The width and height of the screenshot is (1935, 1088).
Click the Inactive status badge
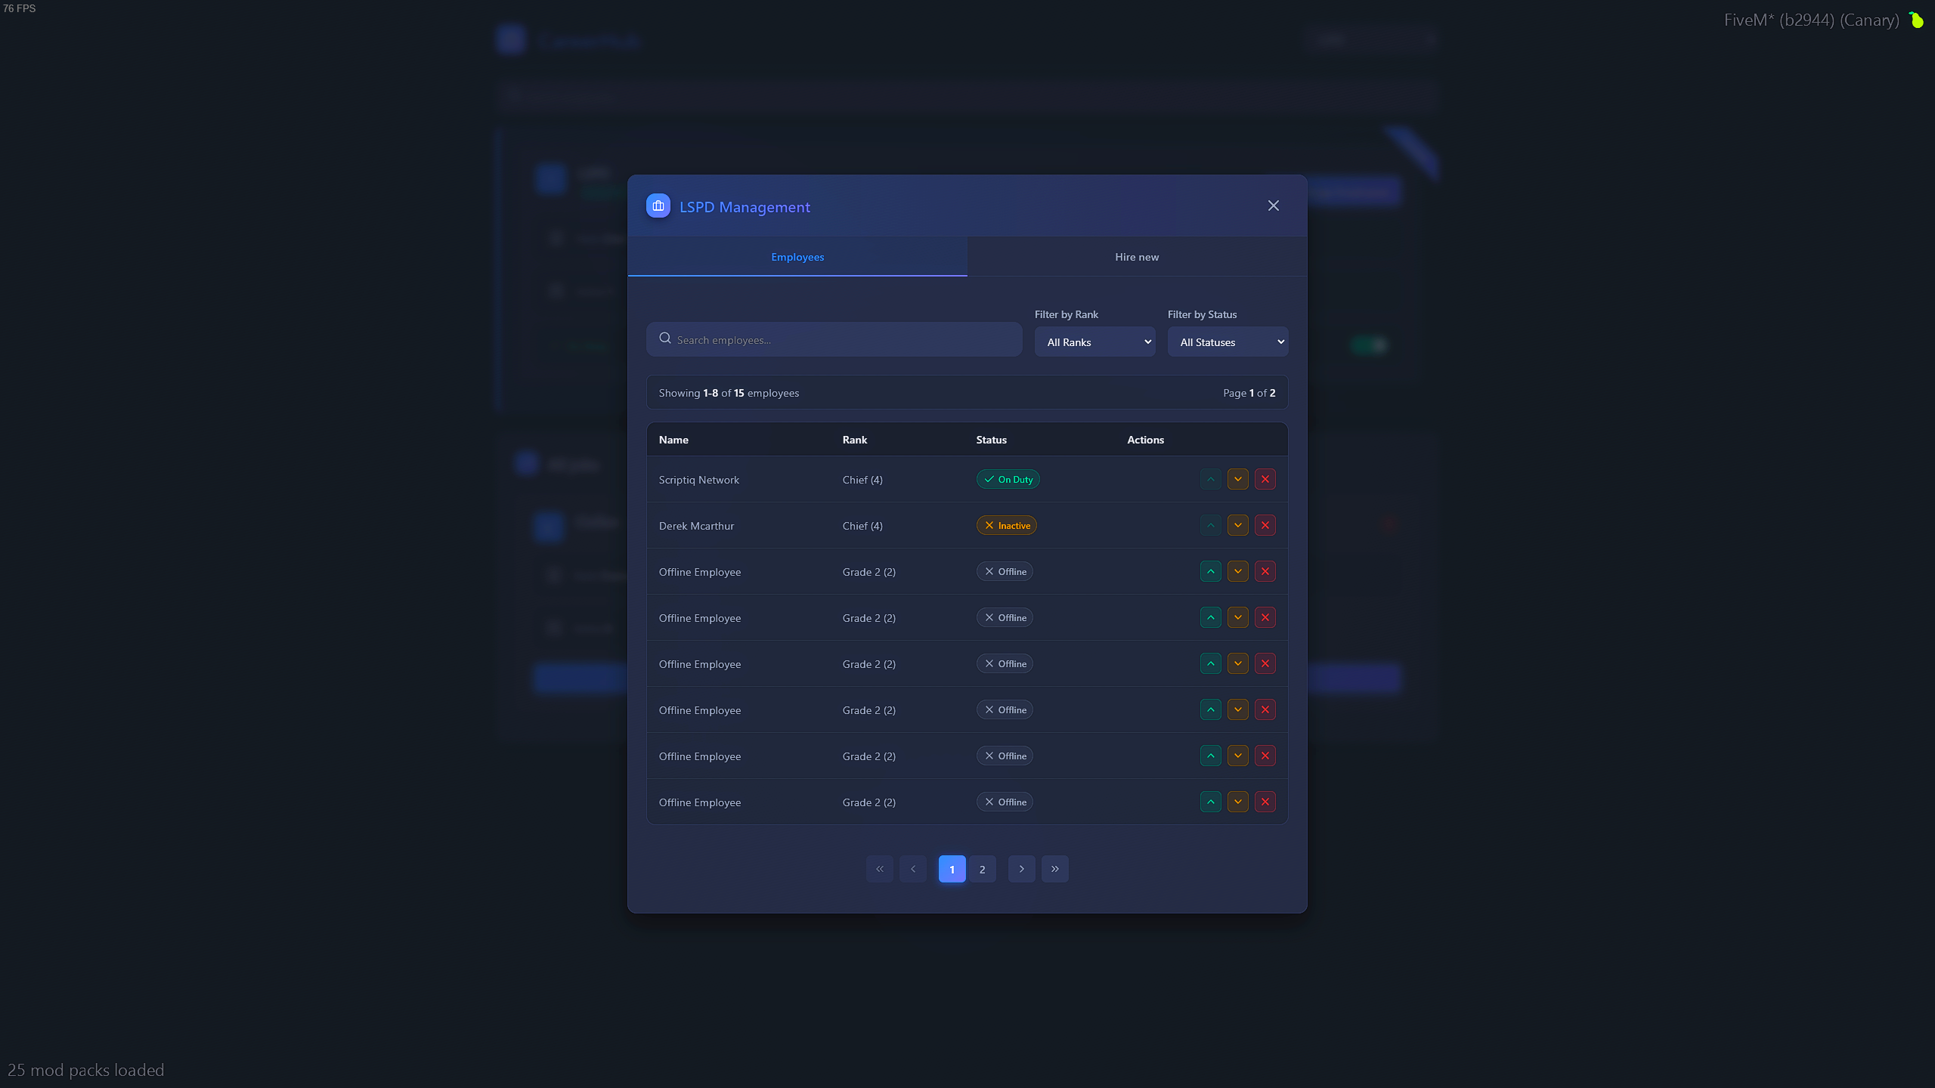(1006, 525)
